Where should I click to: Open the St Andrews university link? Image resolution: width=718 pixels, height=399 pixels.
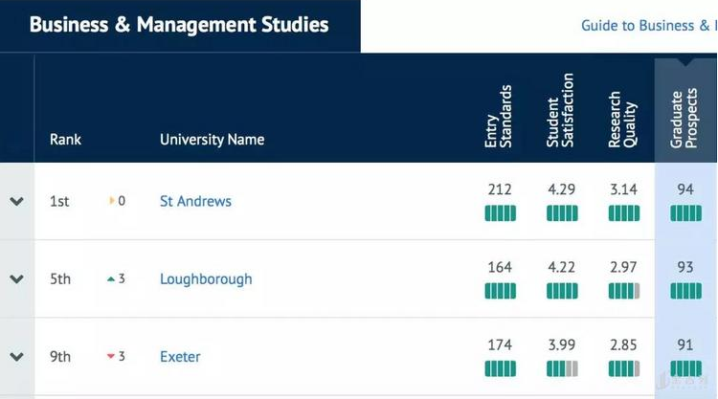195,202
